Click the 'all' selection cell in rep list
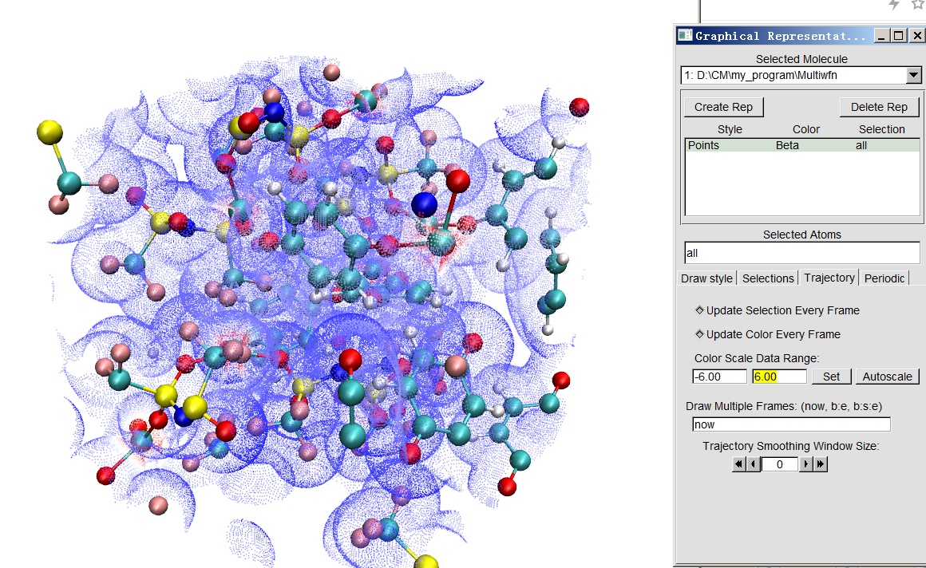 click(x=861, y=145)
